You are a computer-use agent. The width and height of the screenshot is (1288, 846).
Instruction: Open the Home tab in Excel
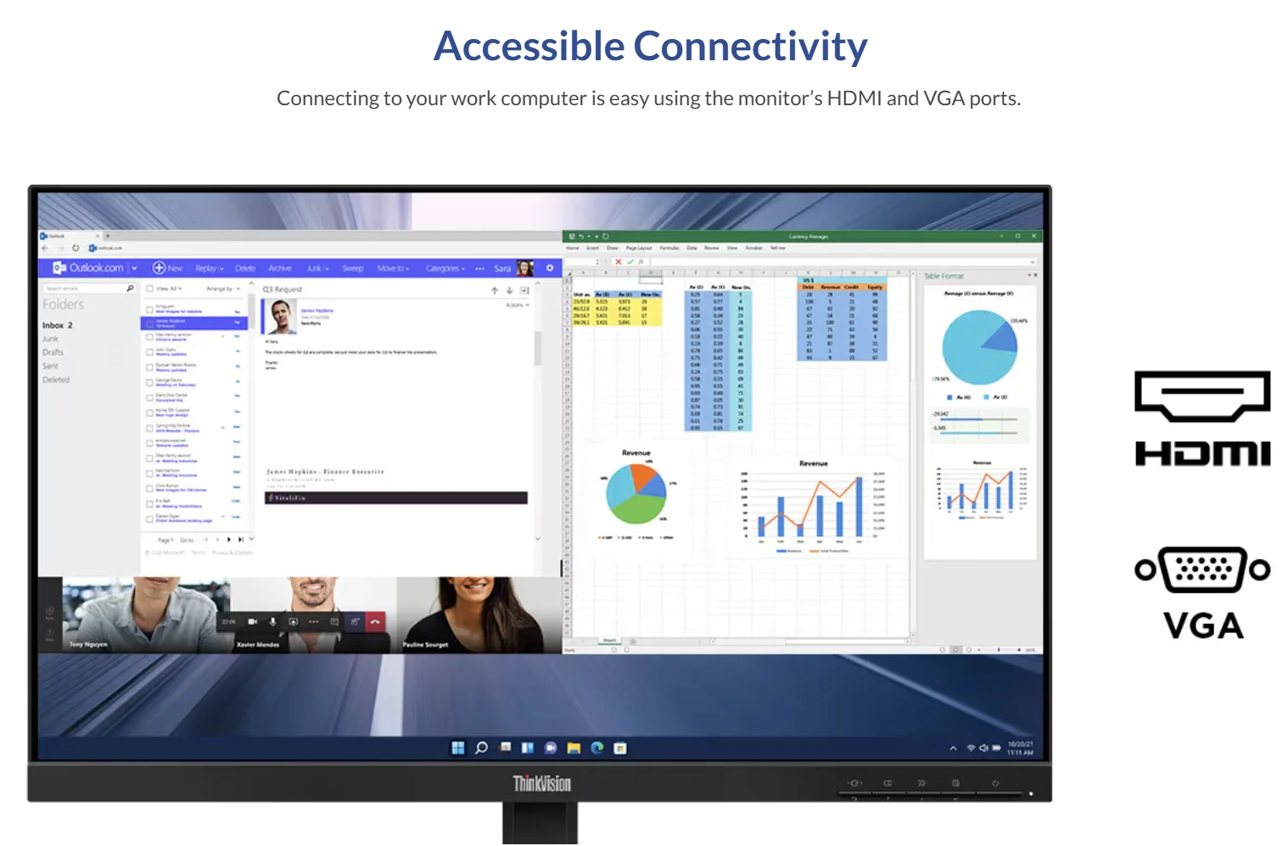pyautogui.click(x=573, y=248)
